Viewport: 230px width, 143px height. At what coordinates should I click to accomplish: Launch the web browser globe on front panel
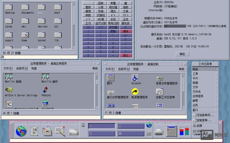(x=21, y=131)
